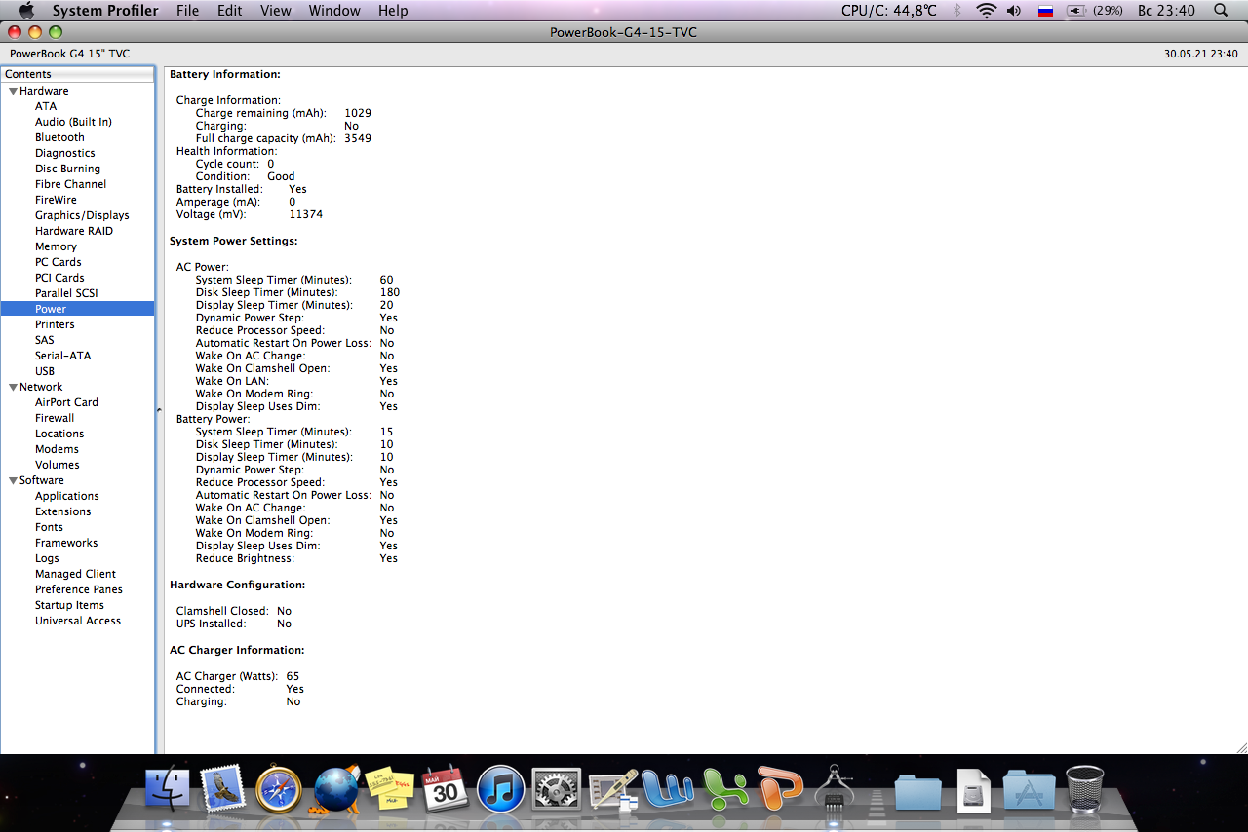Viewport: 1248px width, 832px height.
Task: Open the Window menu
Action: 334,11
